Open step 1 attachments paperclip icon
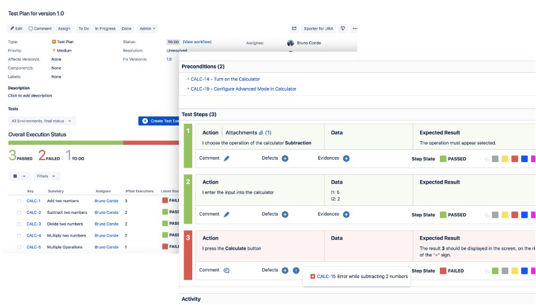This screenshot has height=305, width=536. coord(261,132)
